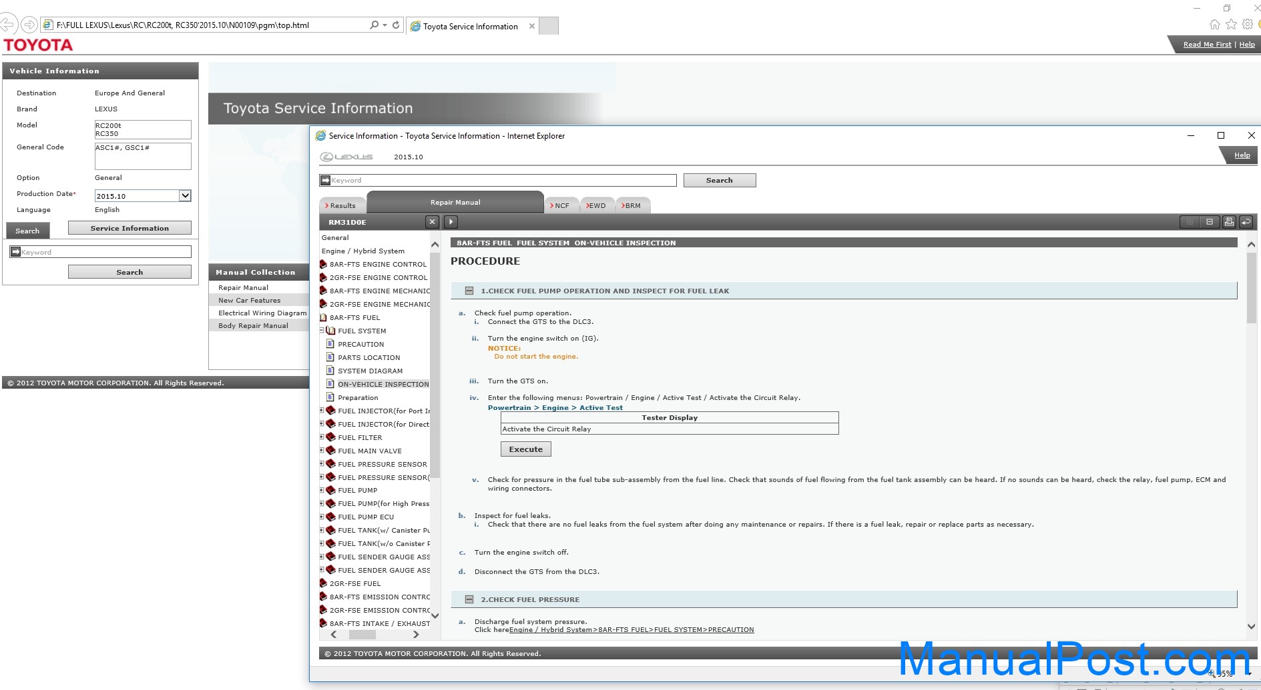
Task: Collapse section 2 Check Fuel Pressure
Action: pos(469,599)
